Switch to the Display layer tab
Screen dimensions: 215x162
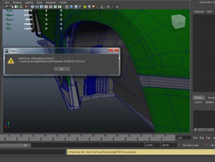coord(199,98)
